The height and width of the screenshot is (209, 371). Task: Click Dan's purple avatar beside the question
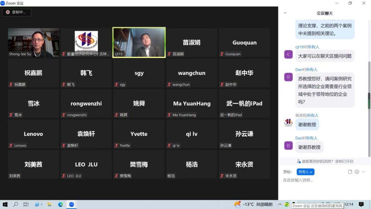click(x=288, y=77)
